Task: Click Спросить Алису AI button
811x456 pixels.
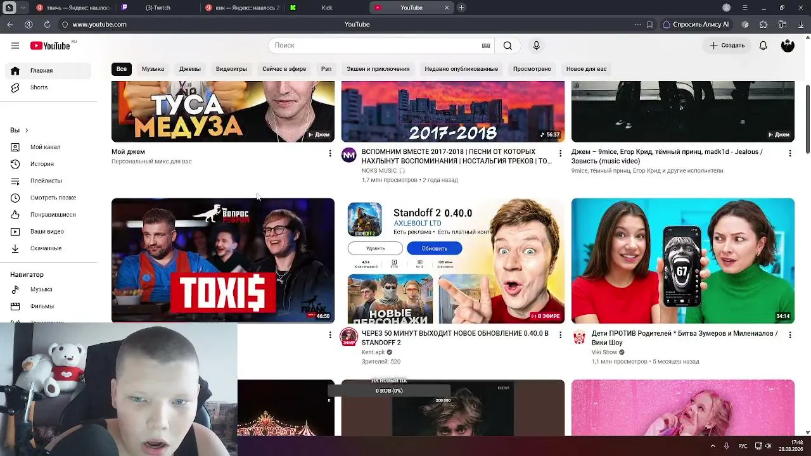Action: coord(696,24)
